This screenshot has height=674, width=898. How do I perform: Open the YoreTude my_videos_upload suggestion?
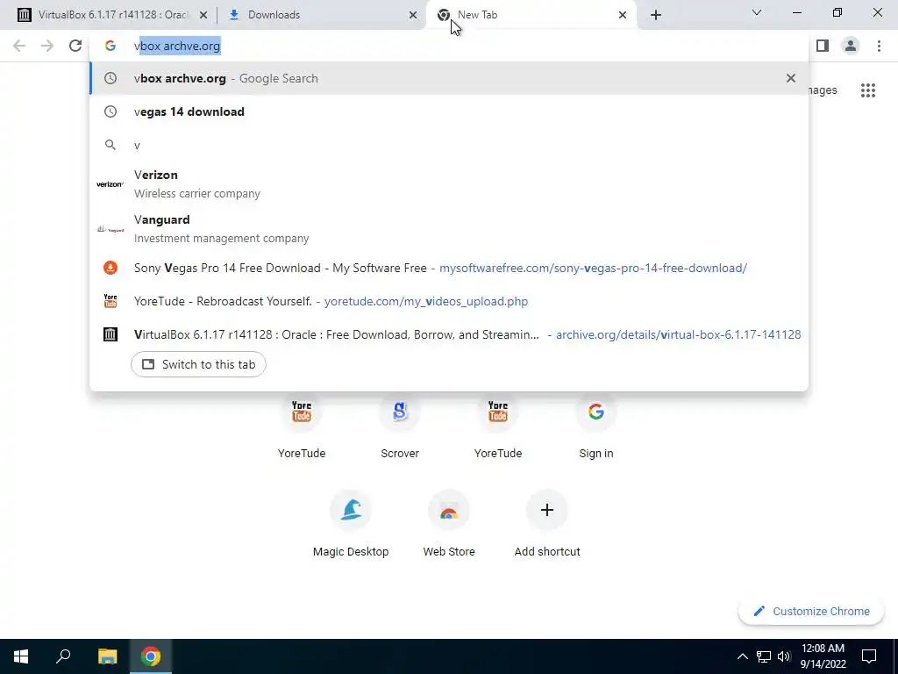[x=449, y=301]
